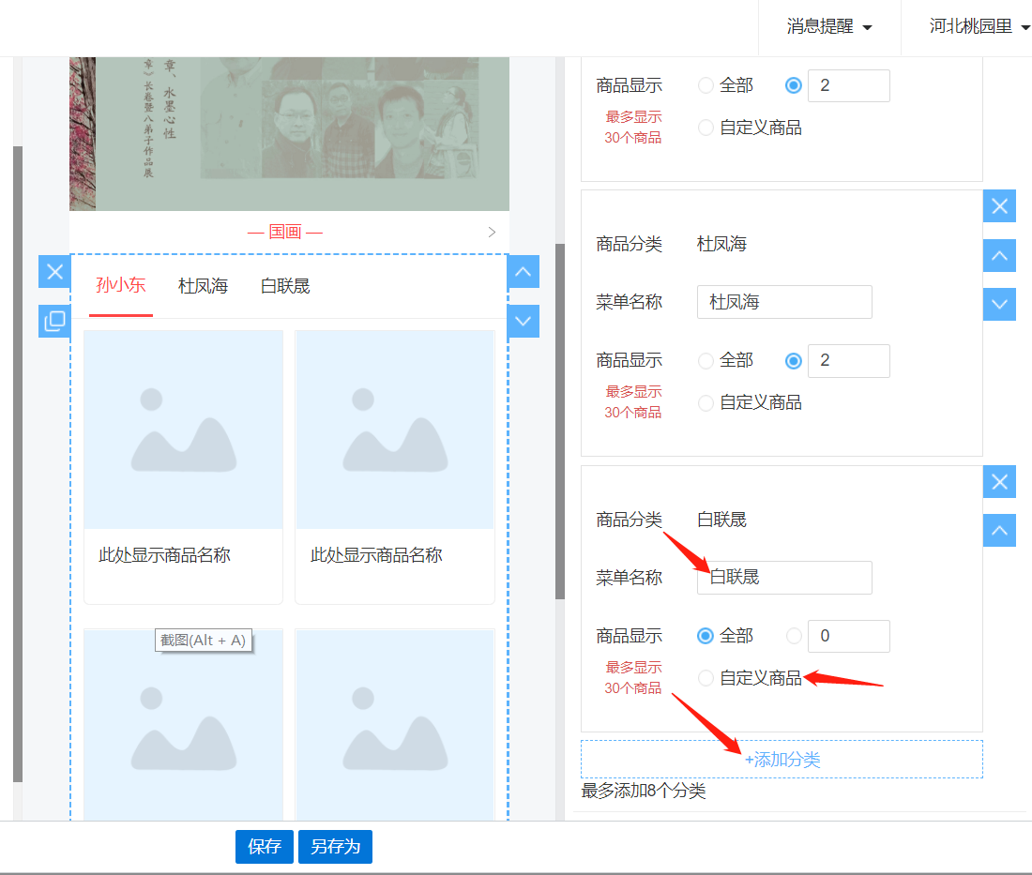Open the 消息提醒 dropdown

829,27
